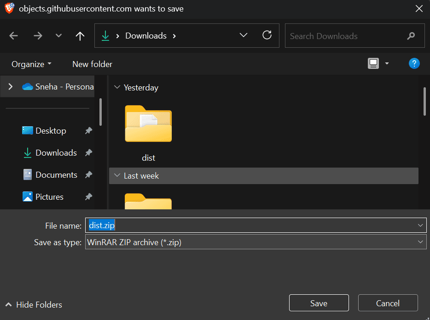
Task: Select Sneha - Personal OneDrive entry
Action: click(58, 87)
